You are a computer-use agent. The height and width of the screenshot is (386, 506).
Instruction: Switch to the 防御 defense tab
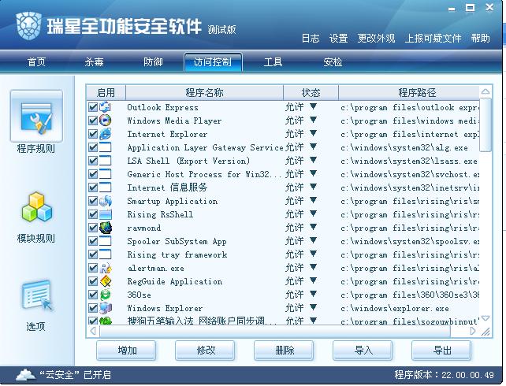pos(153,61)
